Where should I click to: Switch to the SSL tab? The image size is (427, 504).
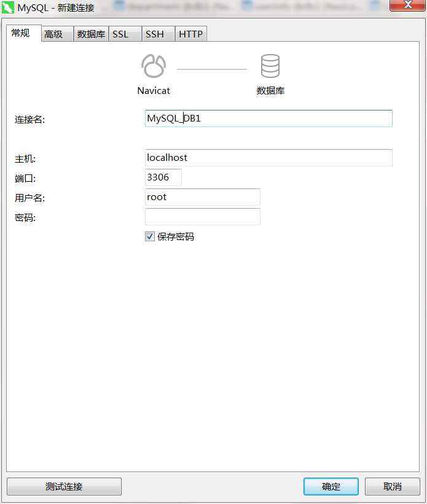tap(125, 34)
